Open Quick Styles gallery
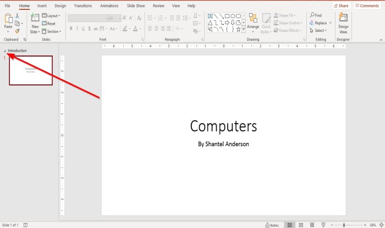Image resolution: width=385 pixels, height=228 pixels. (266, 23)
